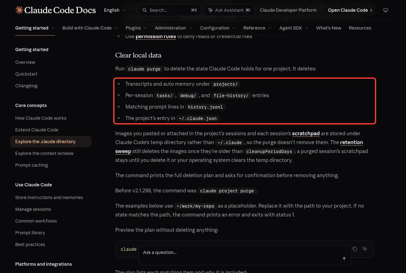
Task: Open the Claude Developer Platform link
Action: (288, 10)
